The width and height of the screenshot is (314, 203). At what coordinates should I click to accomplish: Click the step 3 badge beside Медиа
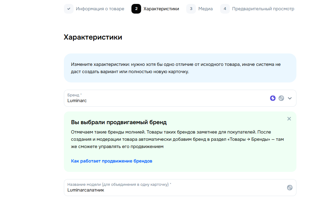[x=191, y=9]
